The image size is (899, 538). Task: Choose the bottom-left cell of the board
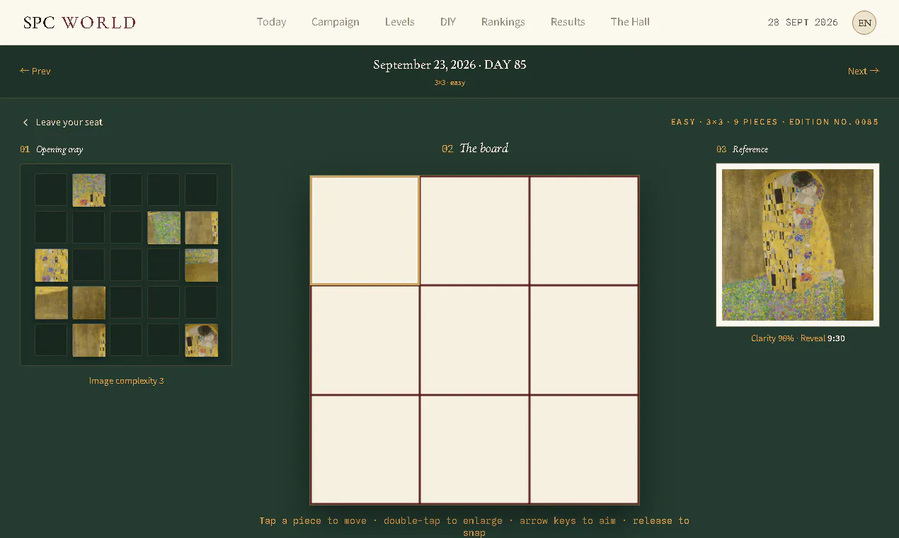[x=365, y=450]
